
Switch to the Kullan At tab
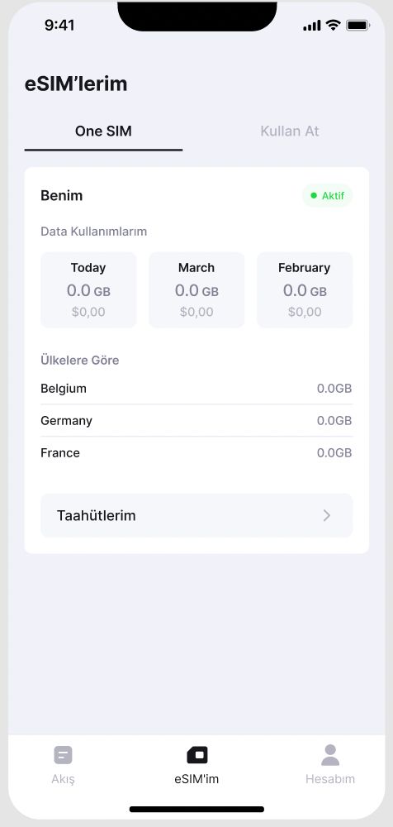[x=290, y=131]
